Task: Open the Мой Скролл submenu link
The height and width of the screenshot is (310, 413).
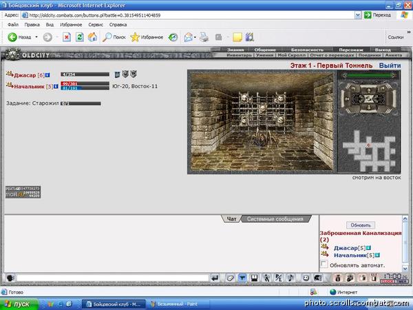Action: click(x=292, y=55)
